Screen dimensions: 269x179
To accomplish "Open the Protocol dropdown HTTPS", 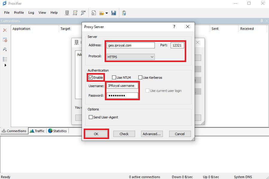I will (131, 57).
